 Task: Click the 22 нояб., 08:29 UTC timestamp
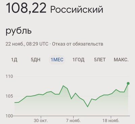pyautogui.click(x=27, y=44)
